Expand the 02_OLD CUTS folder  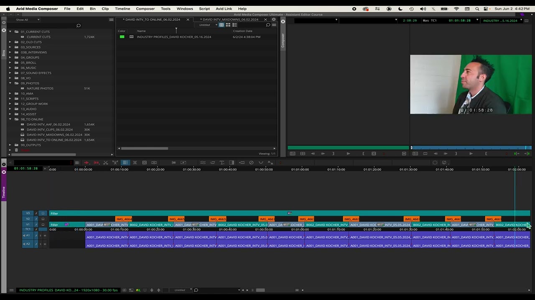tap(10, 42)
